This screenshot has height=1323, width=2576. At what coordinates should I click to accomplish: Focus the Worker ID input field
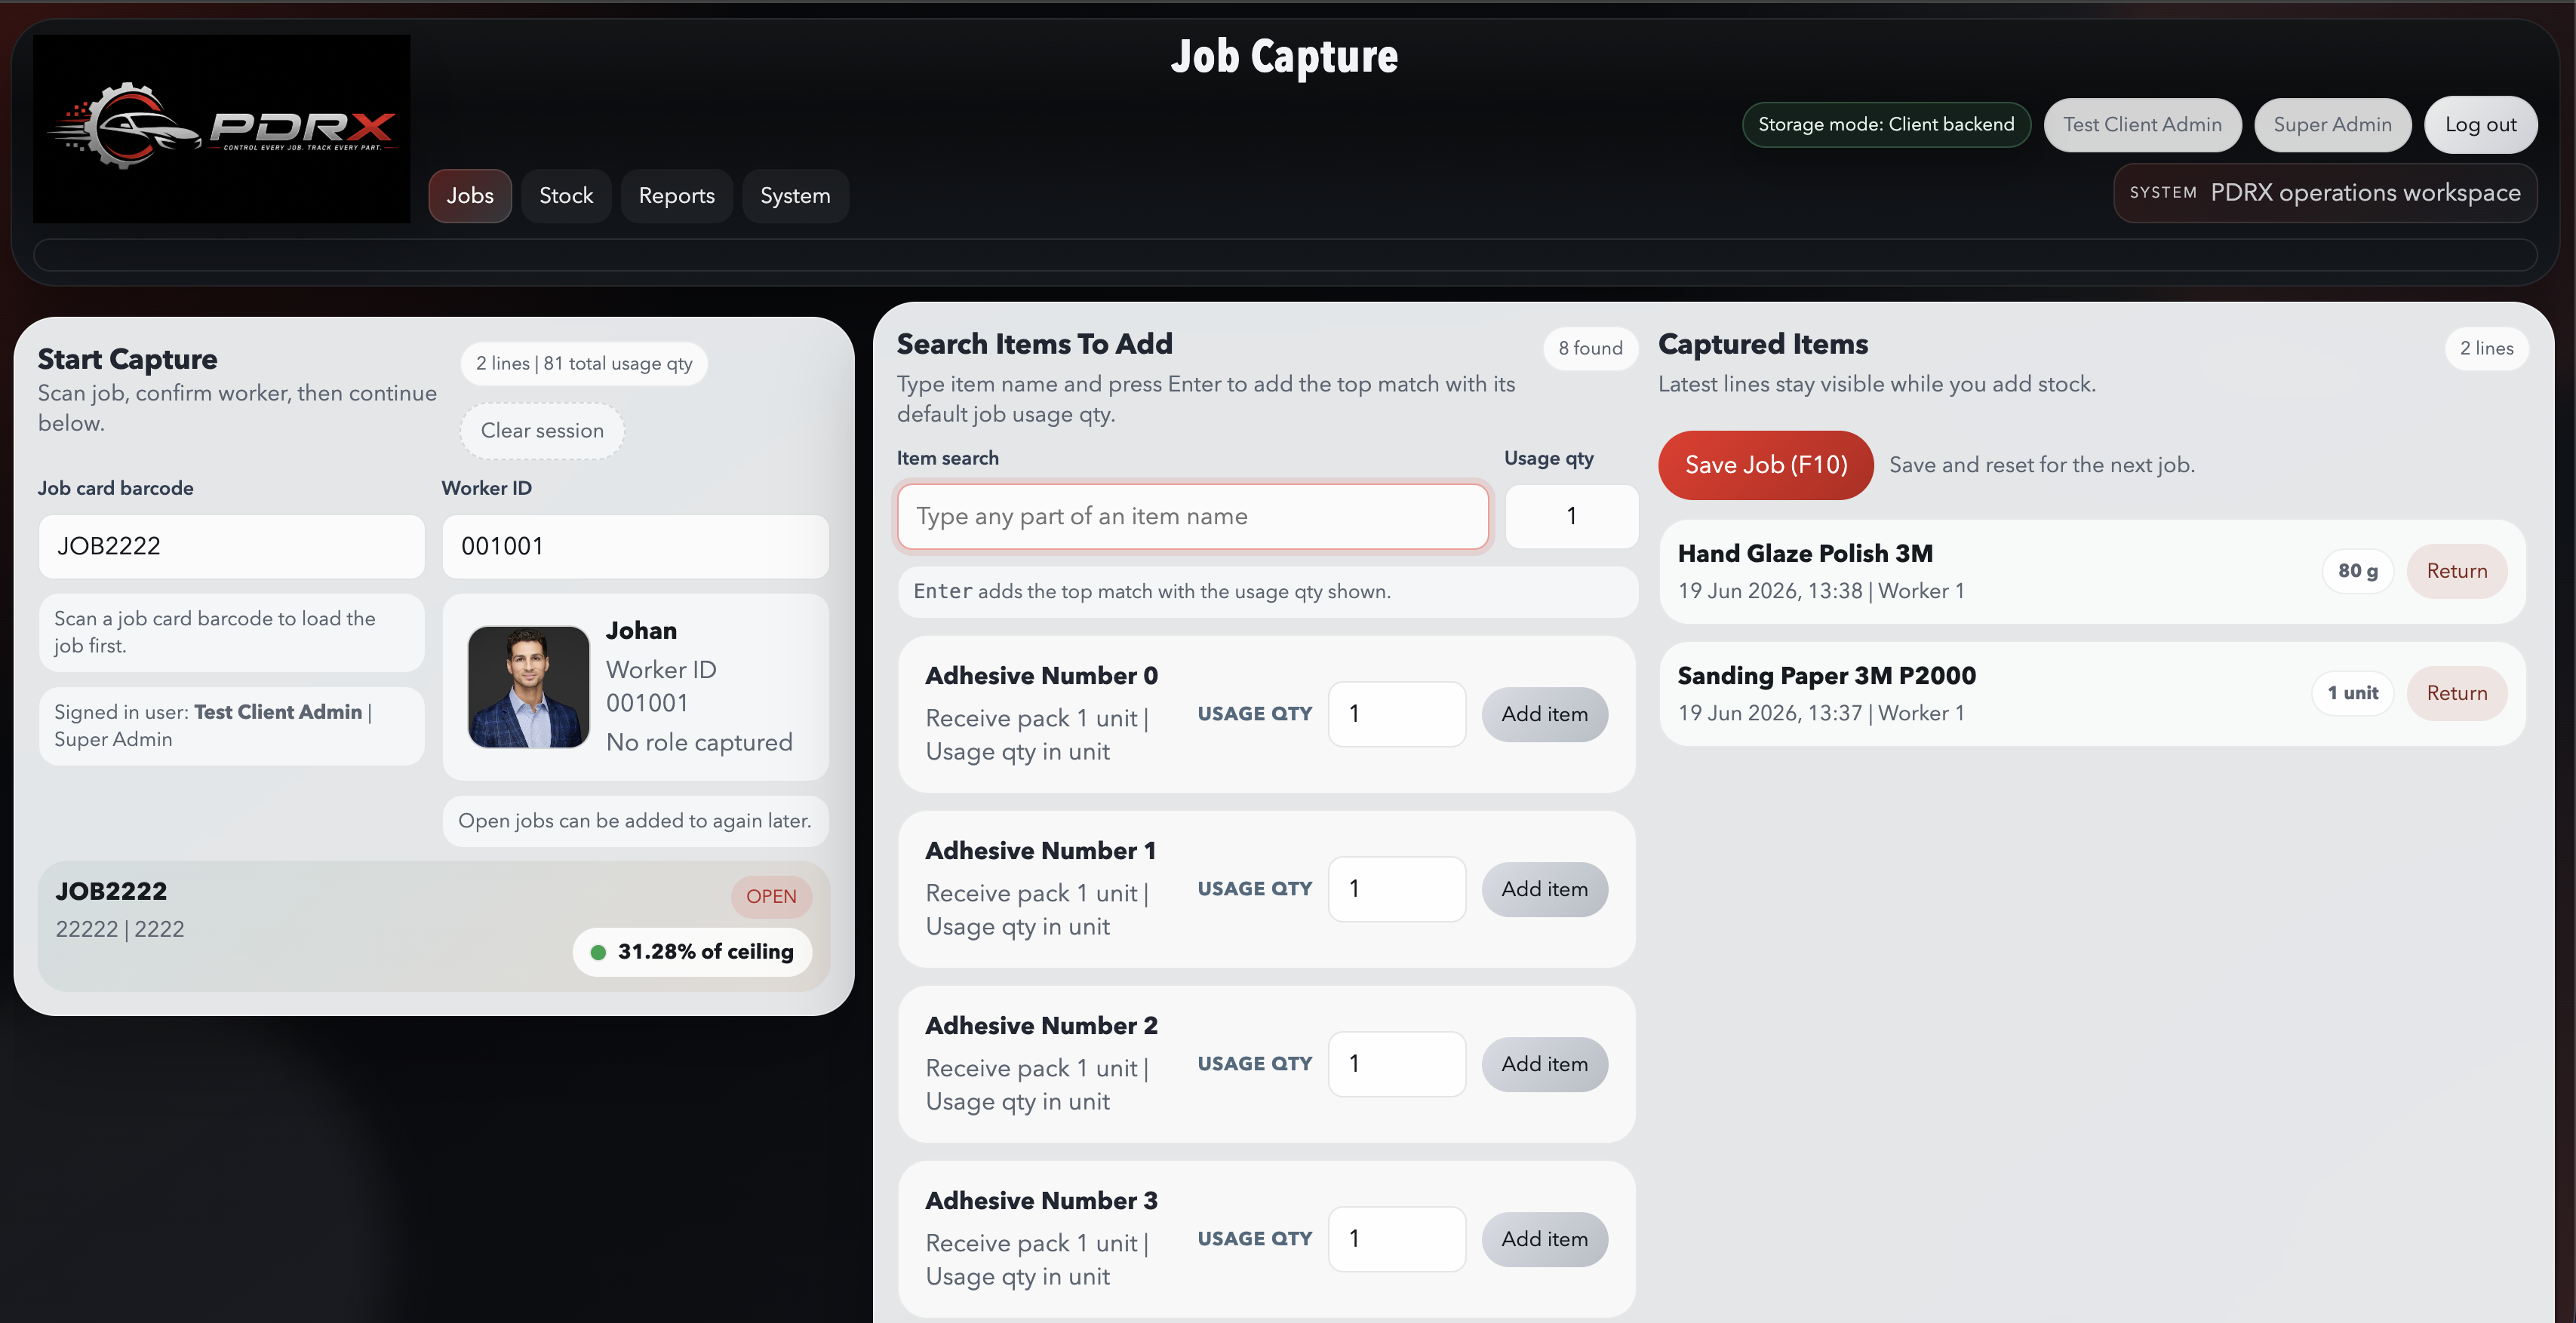point(636,546)
